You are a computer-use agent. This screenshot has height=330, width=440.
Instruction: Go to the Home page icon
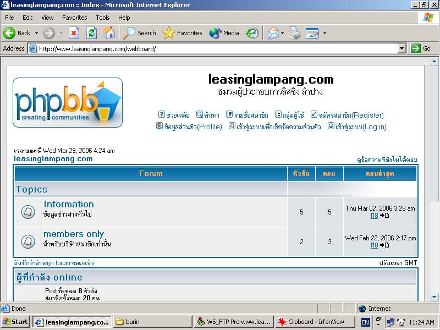pyautogui.click(x=109, y=33)
